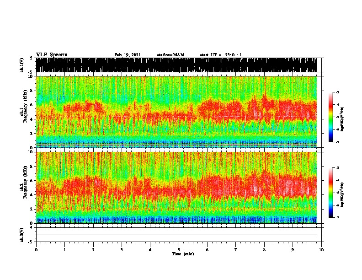This screenshot has width=362, height=280.
Task: Click time axis tick label 8
Action: coord(264,249)
